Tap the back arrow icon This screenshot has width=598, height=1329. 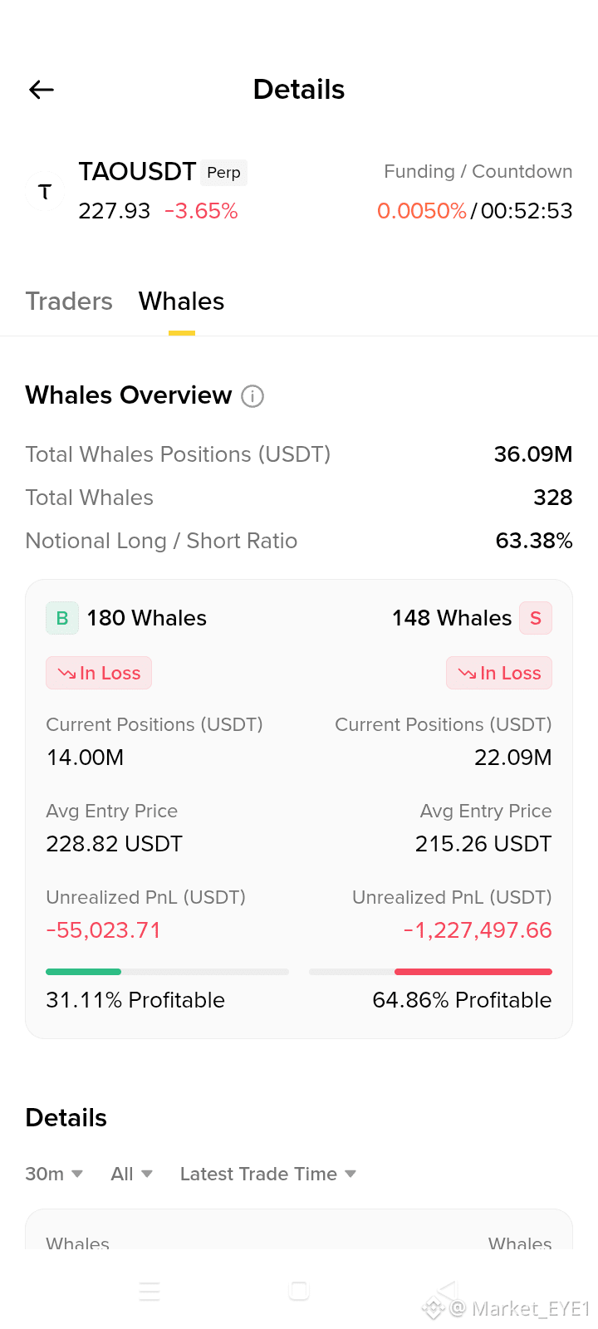42,90
